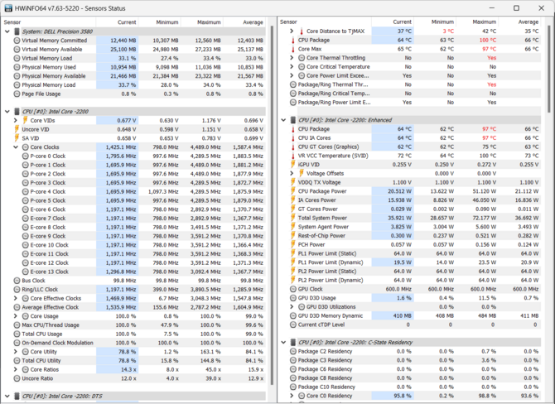Select the P-core 3 Clock row
Image resolution: width=555 pixels, height=404 pixels.
[x=143, y=182]
